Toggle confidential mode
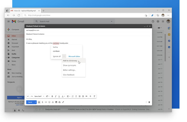 pos(60,102)
